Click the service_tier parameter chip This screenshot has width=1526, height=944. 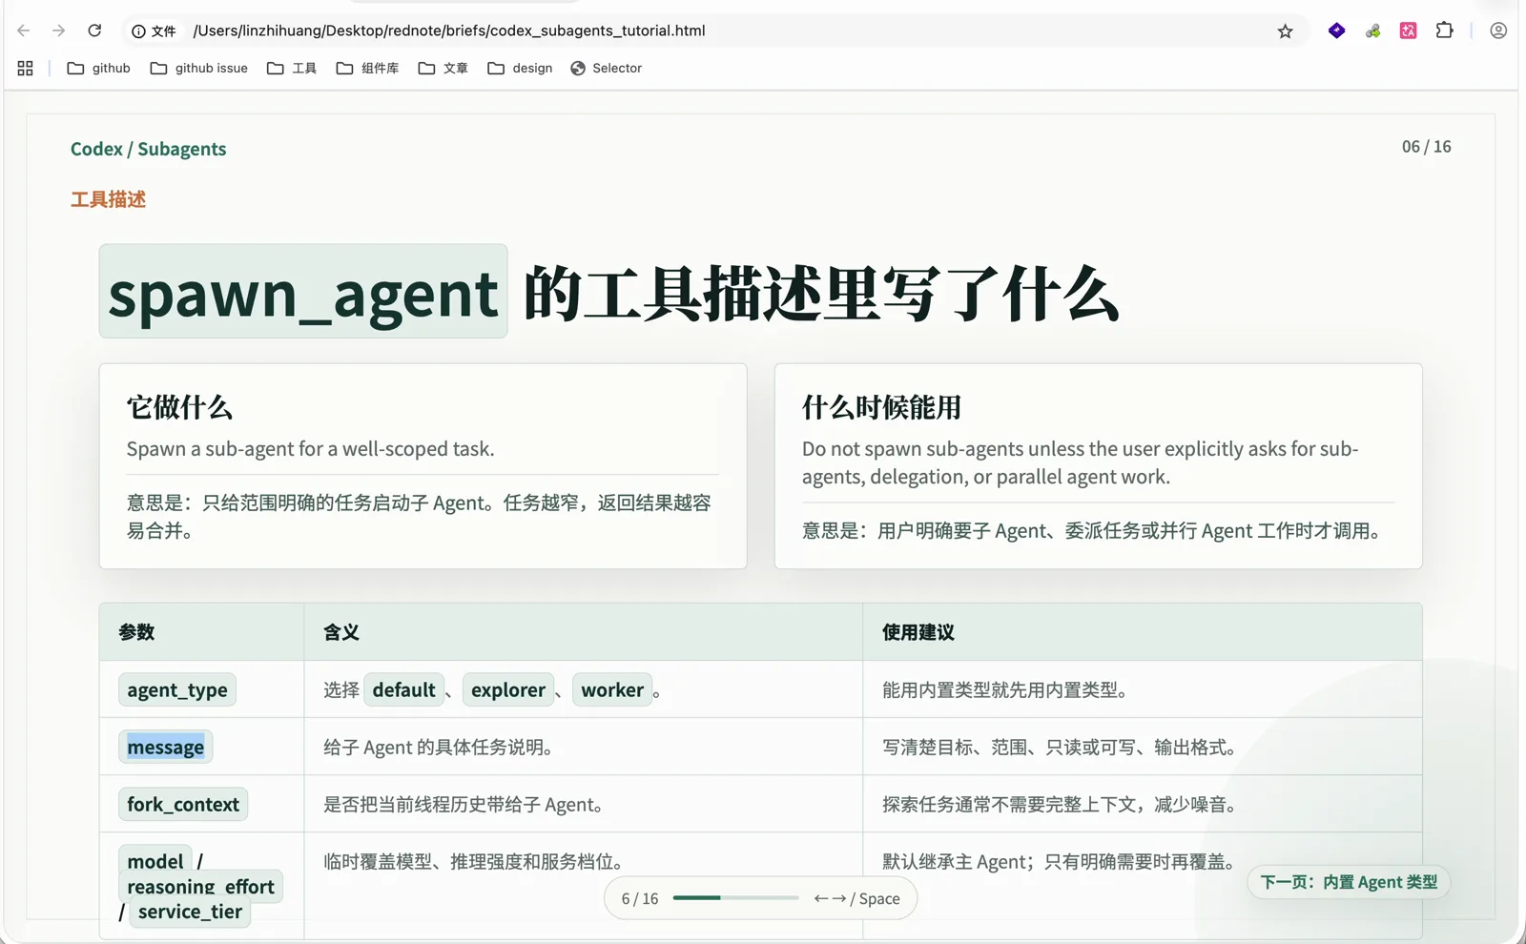190,912
